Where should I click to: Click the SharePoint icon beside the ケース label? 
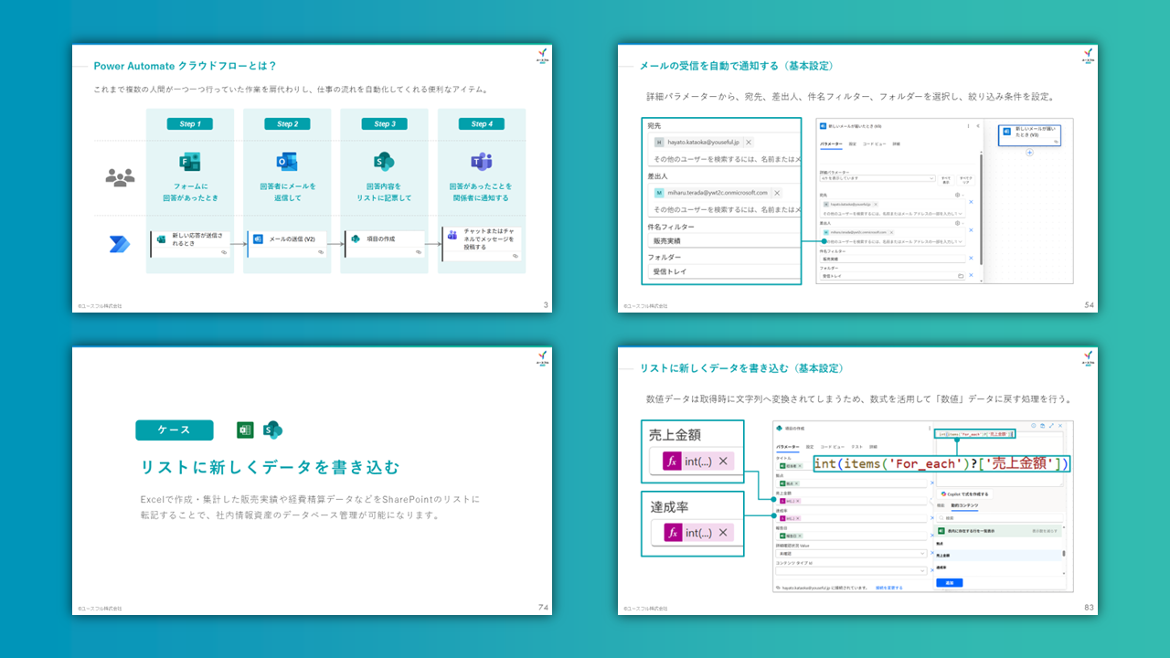point(272,430)
